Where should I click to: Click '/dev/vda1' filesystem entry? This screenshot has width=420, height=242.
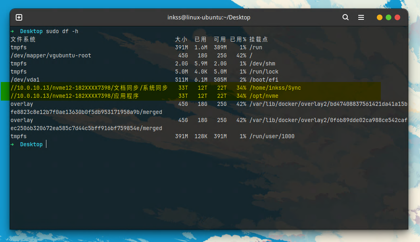(25, 80)
